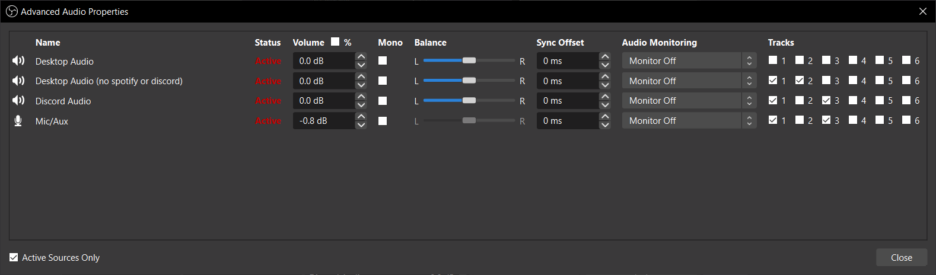Open Mic/Aux audio monitoring dropdown
The width and height of the screenshot is (936, 275).
[x=689, y=121]
